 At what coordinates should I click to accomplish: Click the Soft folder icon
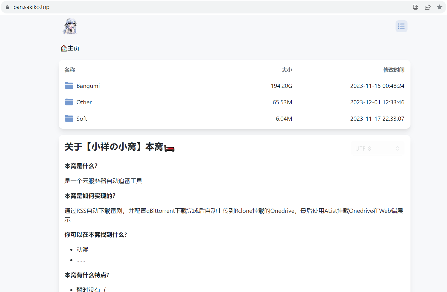[69, 119]
